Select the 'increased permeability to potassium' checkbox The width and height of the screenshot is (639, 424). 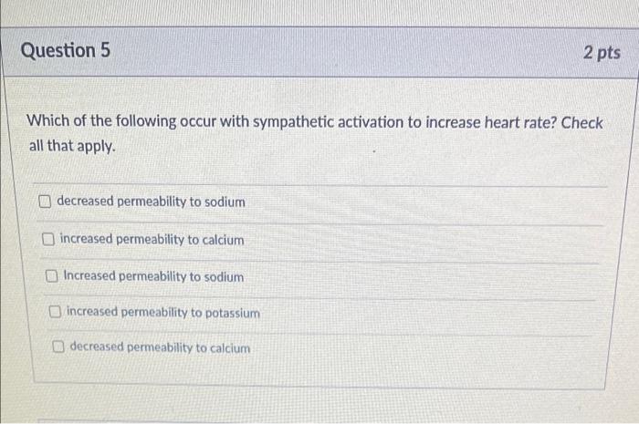pyautogui.click(x=55, y=312)
